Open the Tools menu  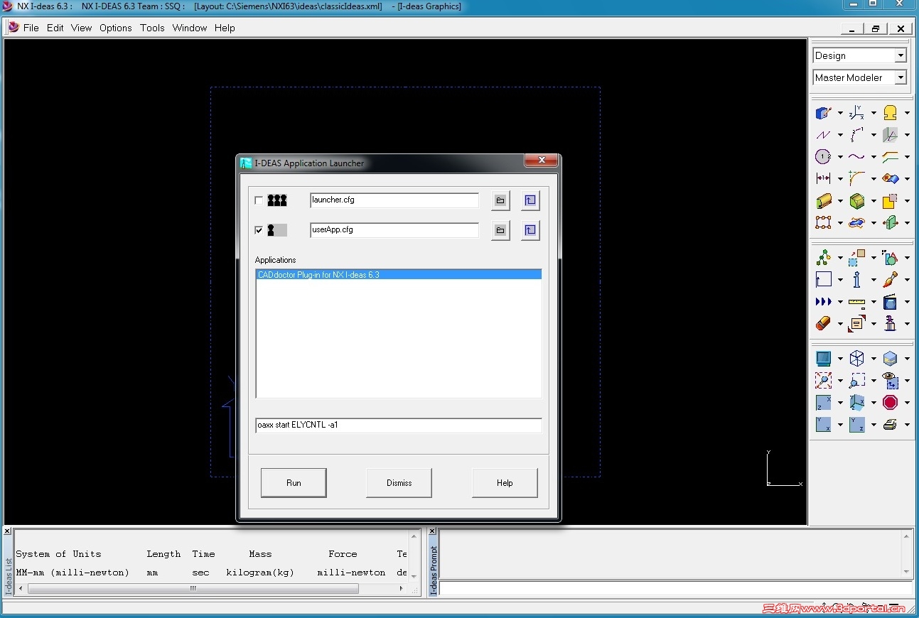[x=152, y=28]
